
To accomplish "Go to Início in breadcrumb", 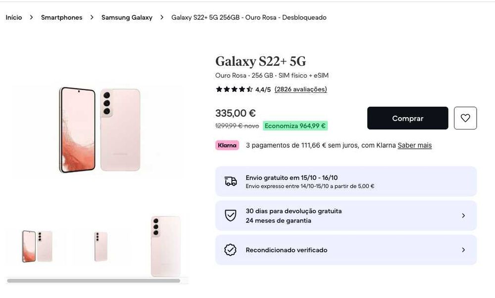I will tap(14, 17).
